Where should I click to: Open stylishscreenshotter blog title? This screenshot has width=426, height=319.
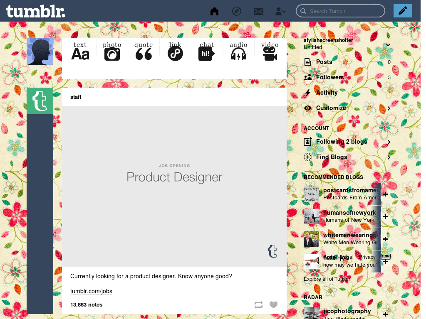tap(328, 40)
